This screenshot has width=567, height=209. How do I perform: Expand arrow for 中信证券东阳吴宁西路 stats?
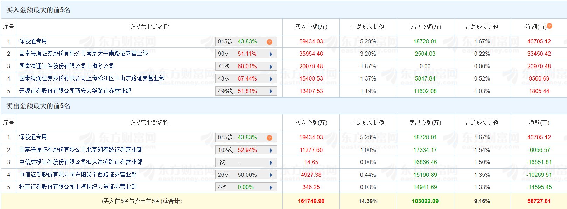(x=271, y=175)
